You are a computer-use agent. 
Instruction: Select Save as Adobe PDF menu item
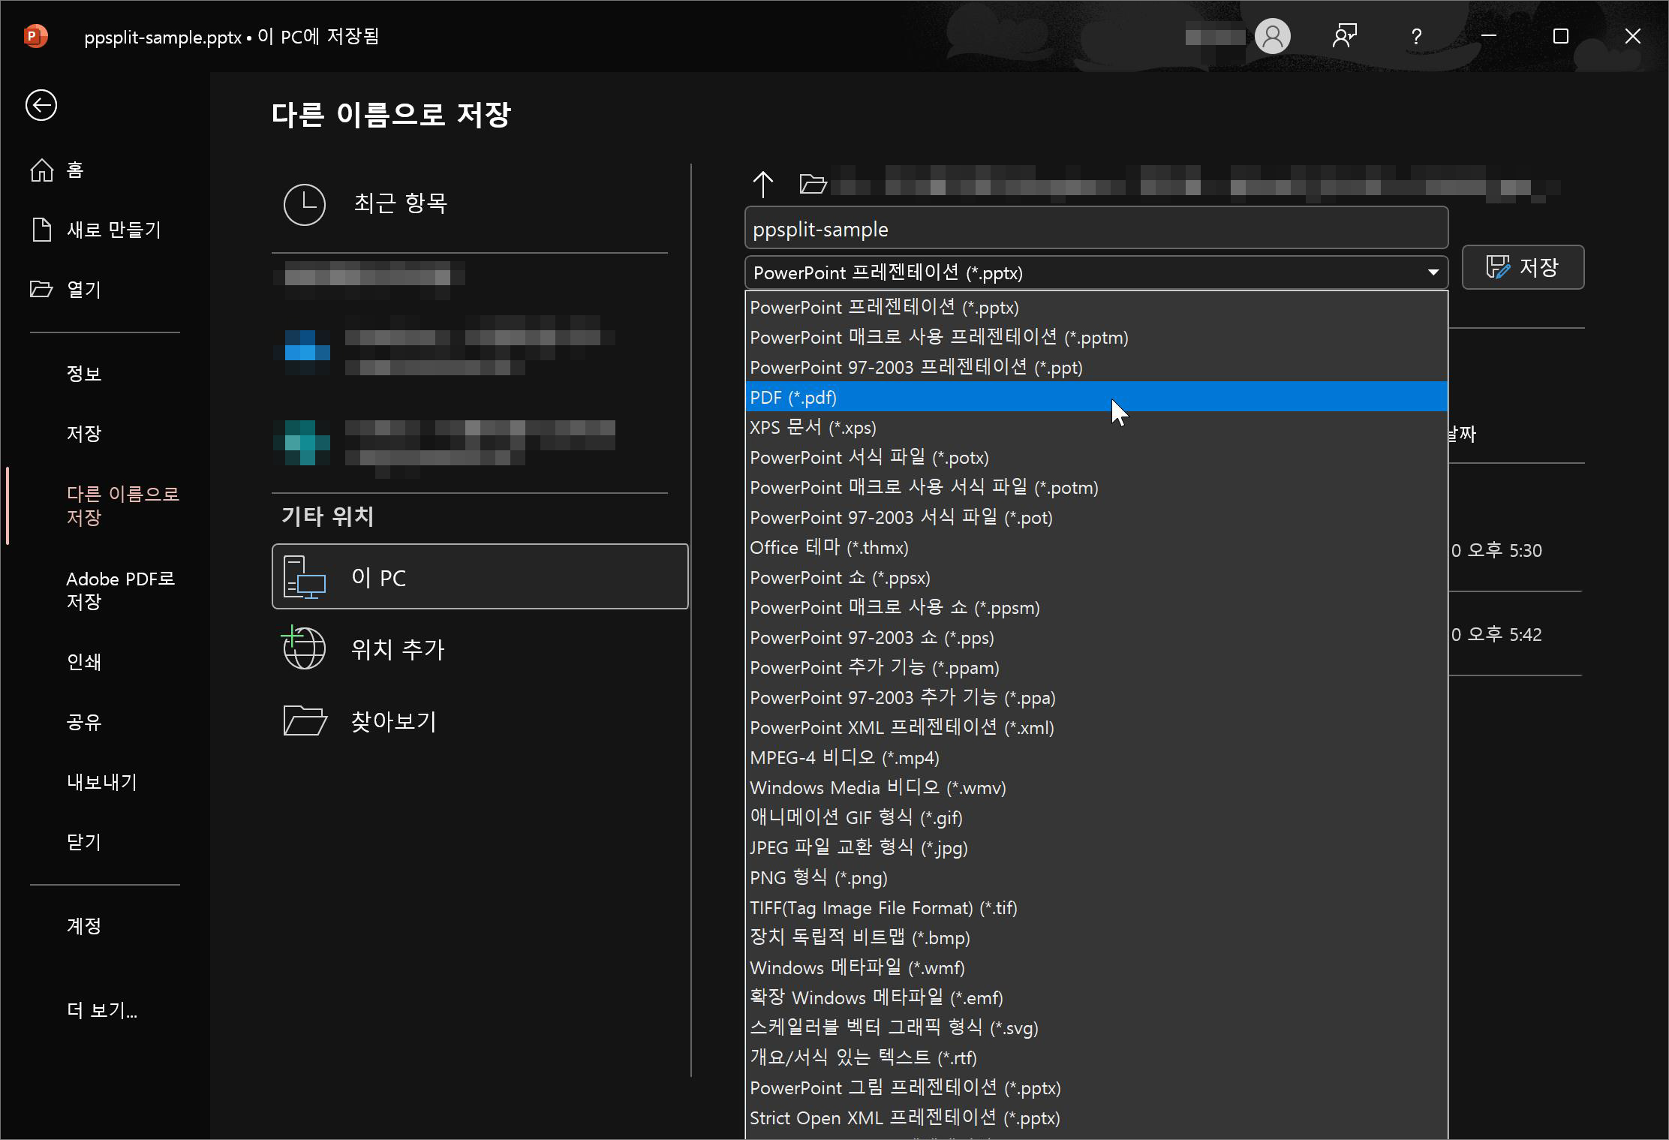pos(120,590)
